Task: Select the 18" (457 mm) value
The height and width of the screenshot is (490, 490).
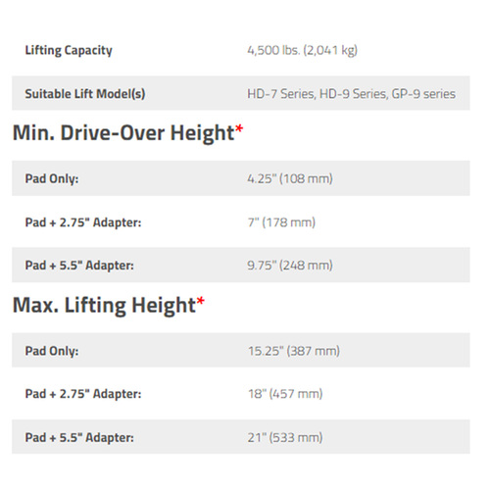Action: [x=285, y=394]
